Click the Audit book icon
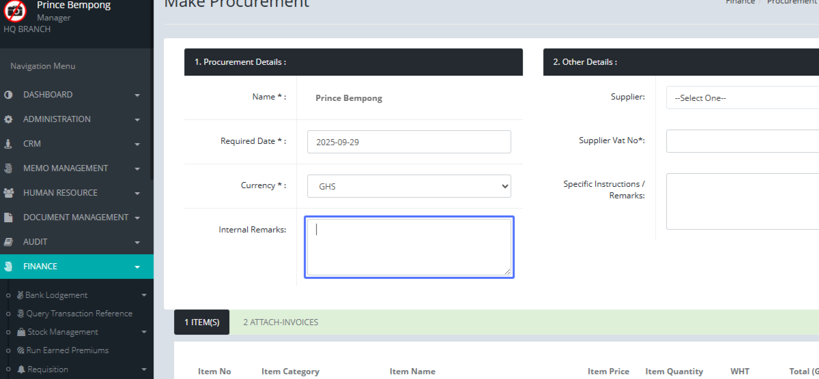819x379 pixels. coord(8,242)
